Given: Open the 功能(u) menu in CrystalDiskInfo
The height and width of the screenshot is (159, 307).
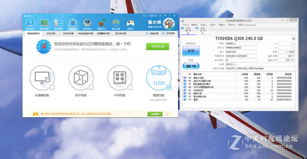Looking at the screenshot, I should tap(204, 25).
